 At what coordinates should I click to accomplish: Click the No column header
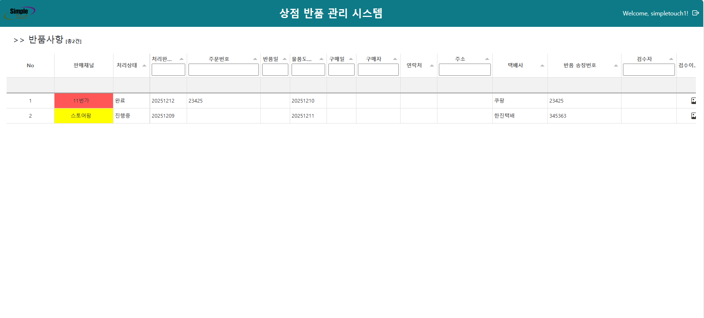point(30,65)
